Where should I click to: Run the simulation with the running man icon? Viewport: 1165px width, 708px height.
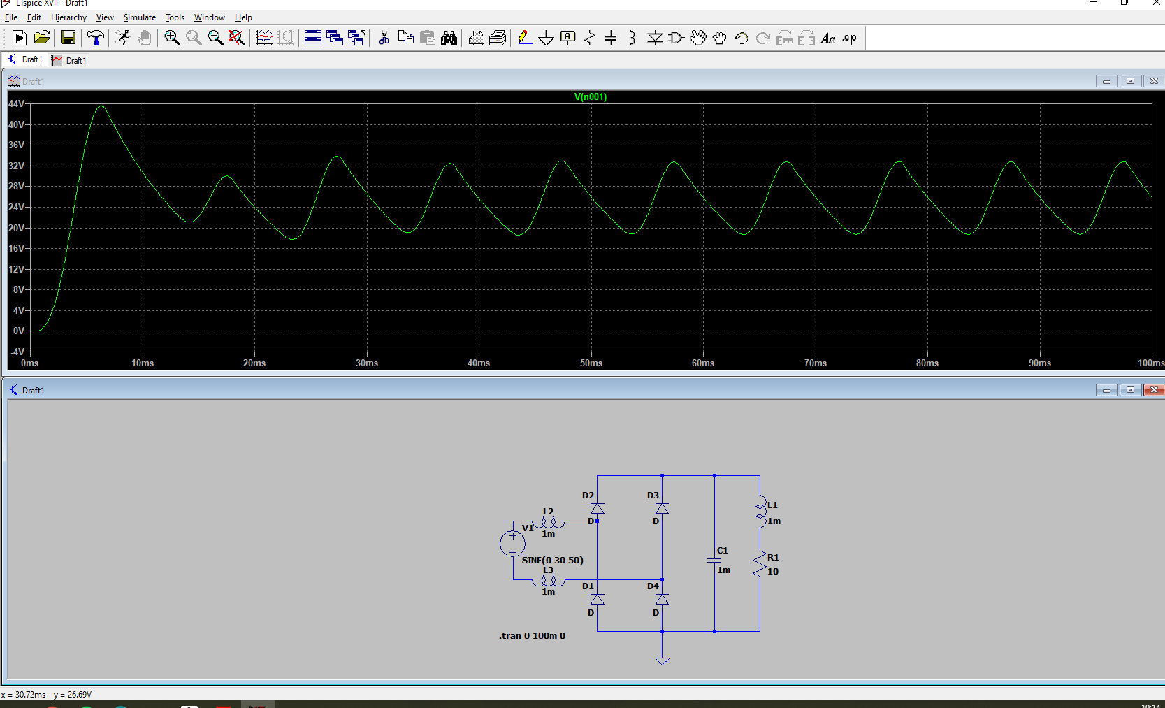coord(122,38)
